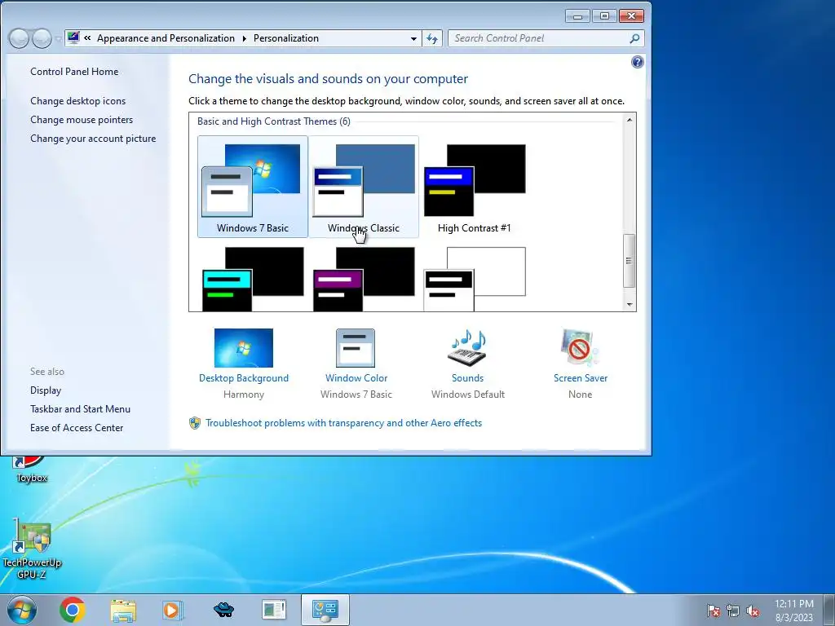Open the hat-shaped app taskbar icon

point(223,610)
